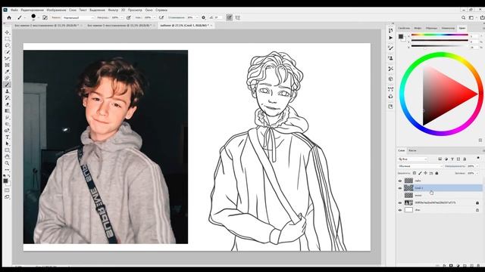
Task: Hide the reference photo layer eye icon
Action: tap(400, 202)
